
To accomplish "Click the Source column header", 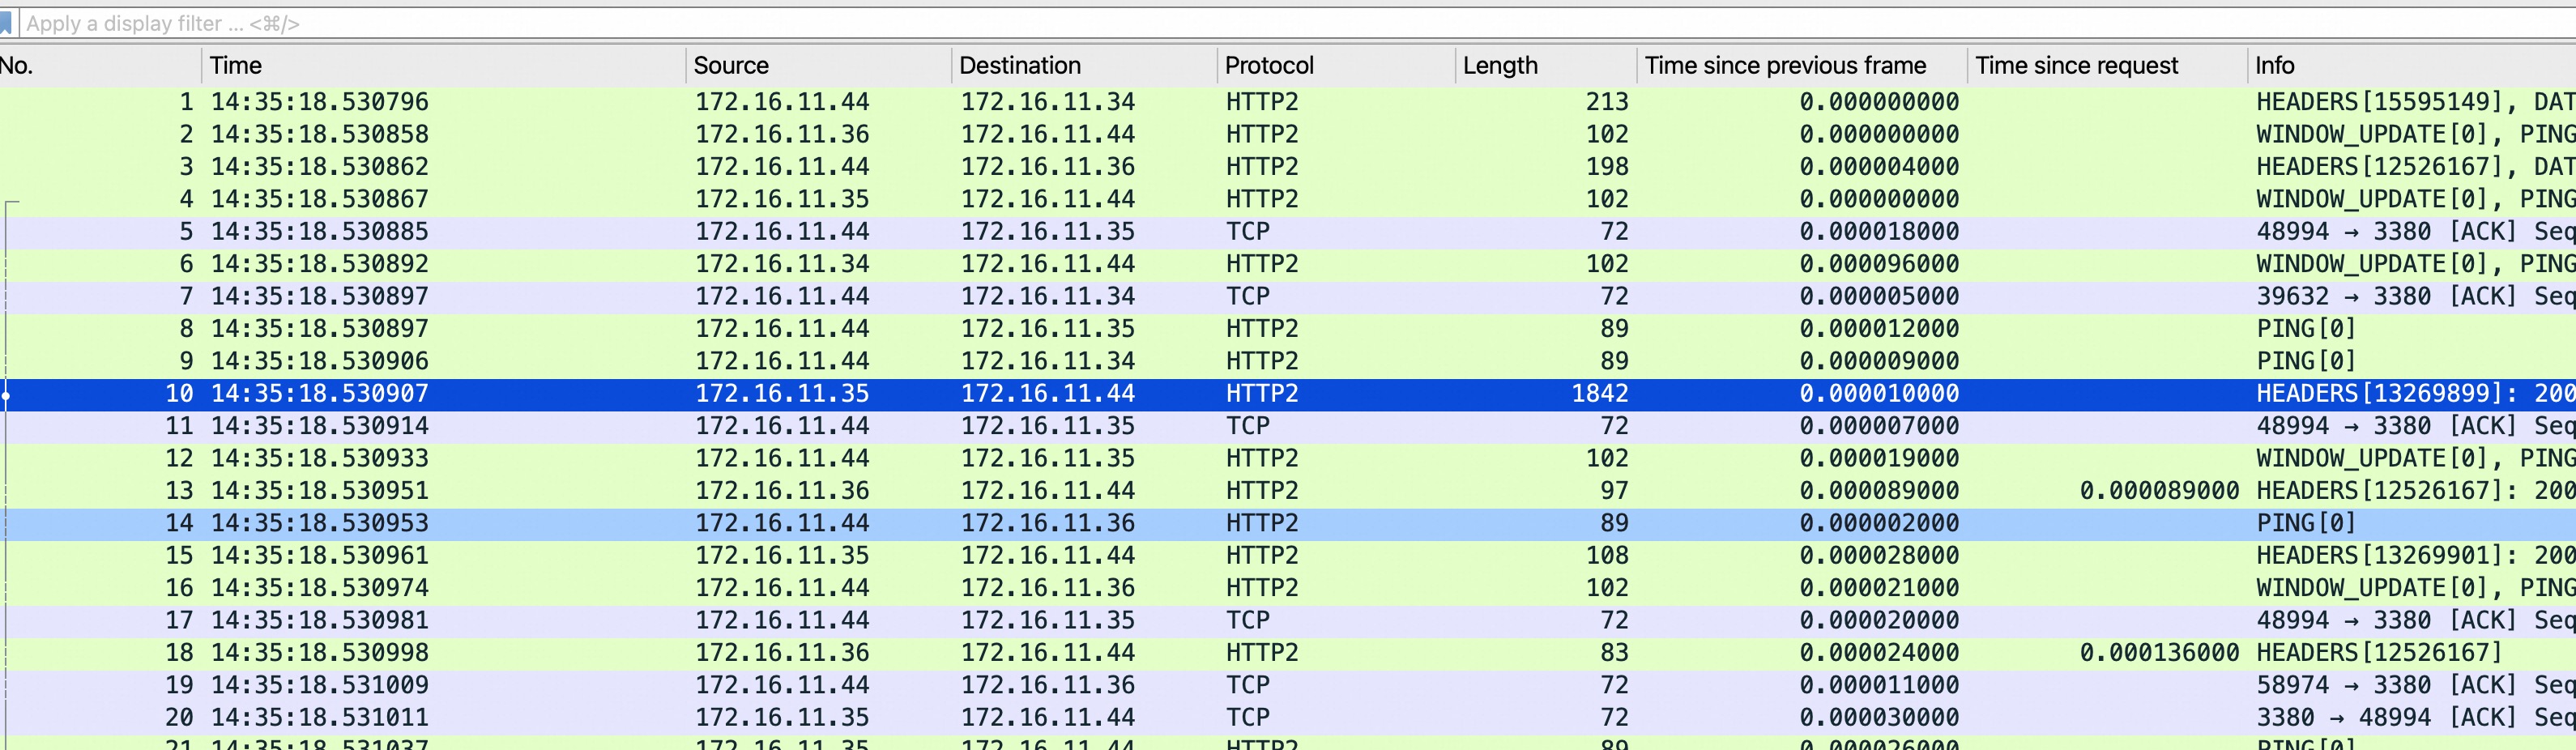I will click(815, 66).
